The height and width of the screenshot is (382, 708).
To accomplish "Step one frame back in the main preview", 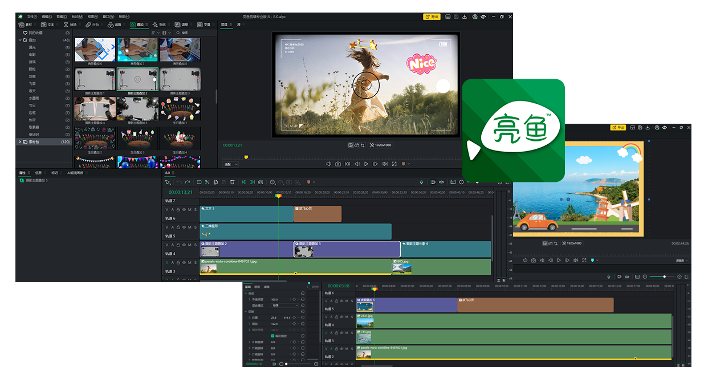I will pyautogui.click(x=357, y=164).
